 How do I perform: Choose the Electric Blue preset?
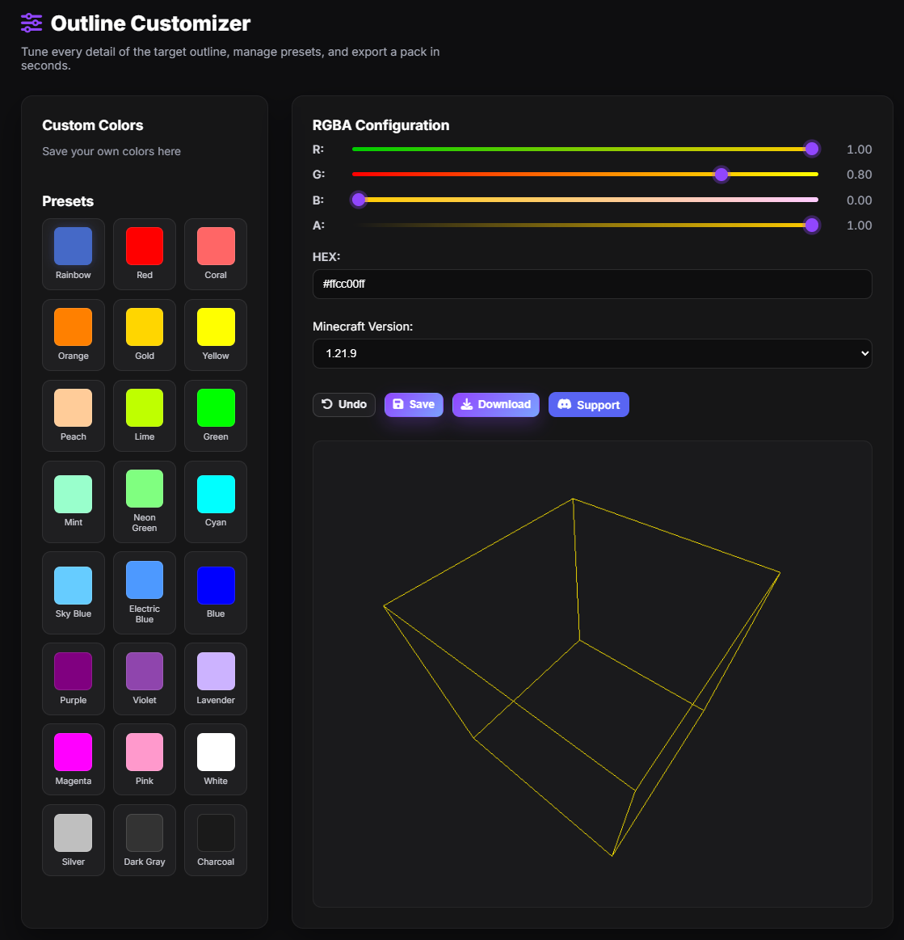(x=145, y=580)
